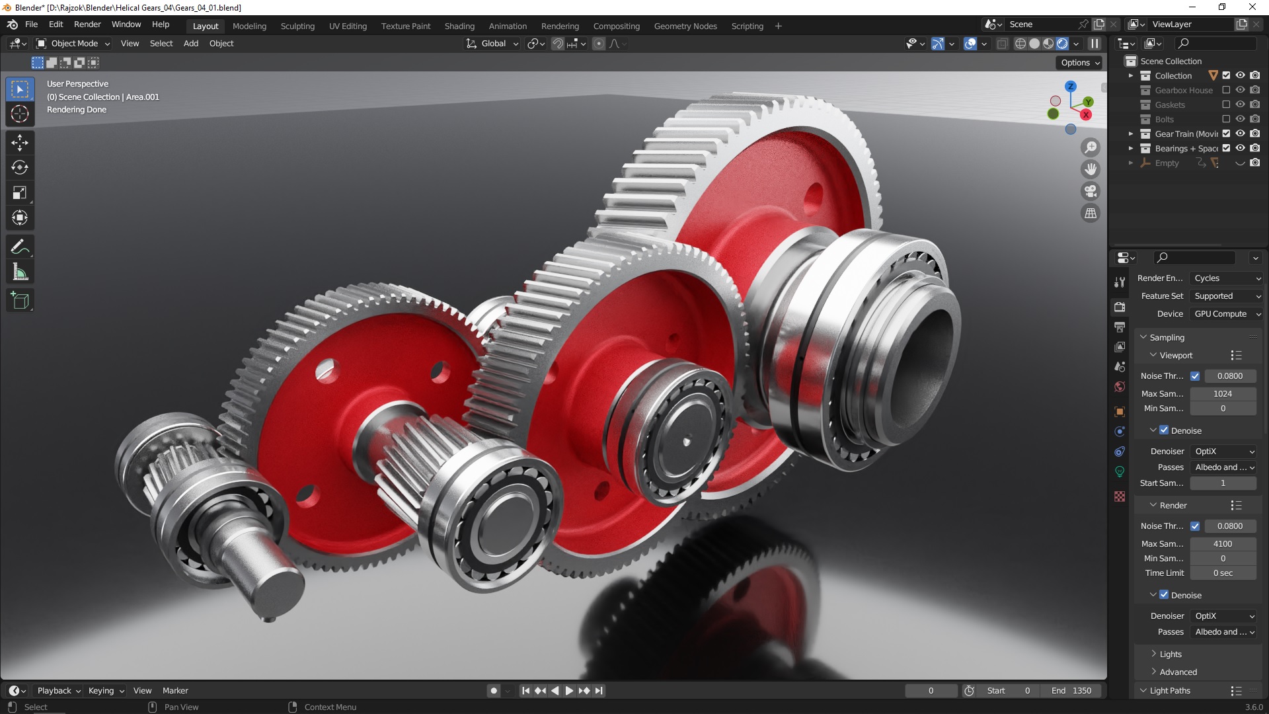Play the animation forward
This screenshot has height=714, width=1269.
[x=569, y=691]
